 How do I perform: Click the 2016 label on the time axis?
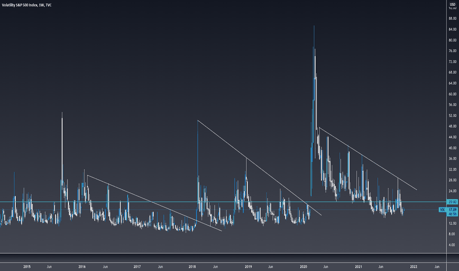[82, 267]
